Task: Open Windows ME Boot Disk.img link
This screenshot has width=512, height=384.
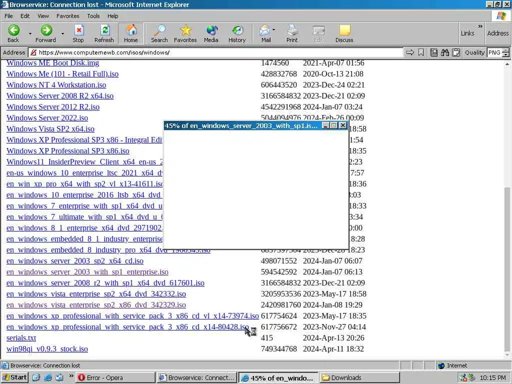Action: coord(53,62)
